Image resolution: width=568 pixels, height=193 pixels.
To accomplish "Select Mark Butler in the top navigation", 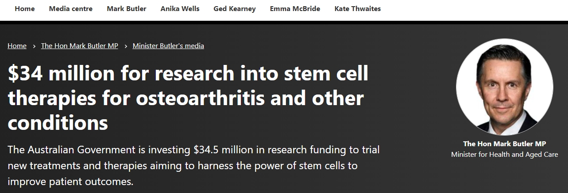I will click(x=127, y=9).
